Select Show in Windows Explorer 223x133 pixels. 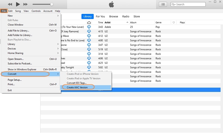point(31,69)
